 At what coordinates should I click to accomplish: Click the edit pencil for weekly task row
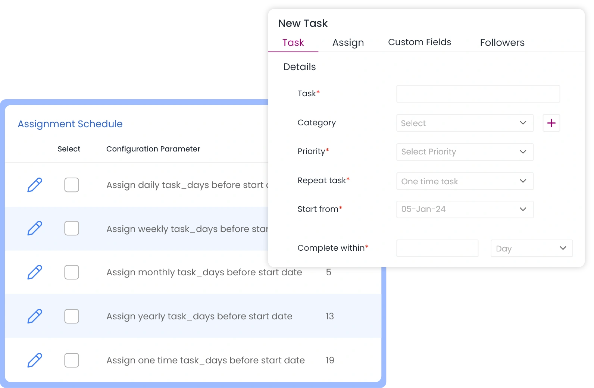pyautogui.click(x=35, y=228)
